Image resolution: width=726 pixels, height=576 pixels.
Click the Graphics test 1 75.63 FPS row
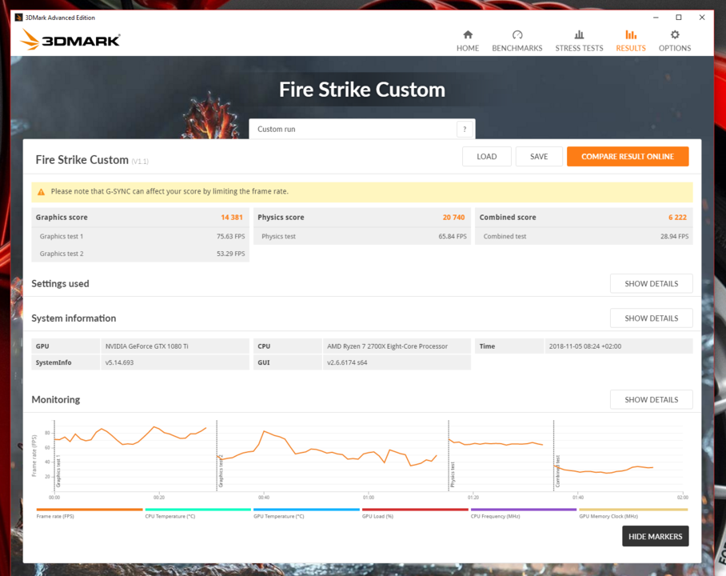click(x=140, y=236)
